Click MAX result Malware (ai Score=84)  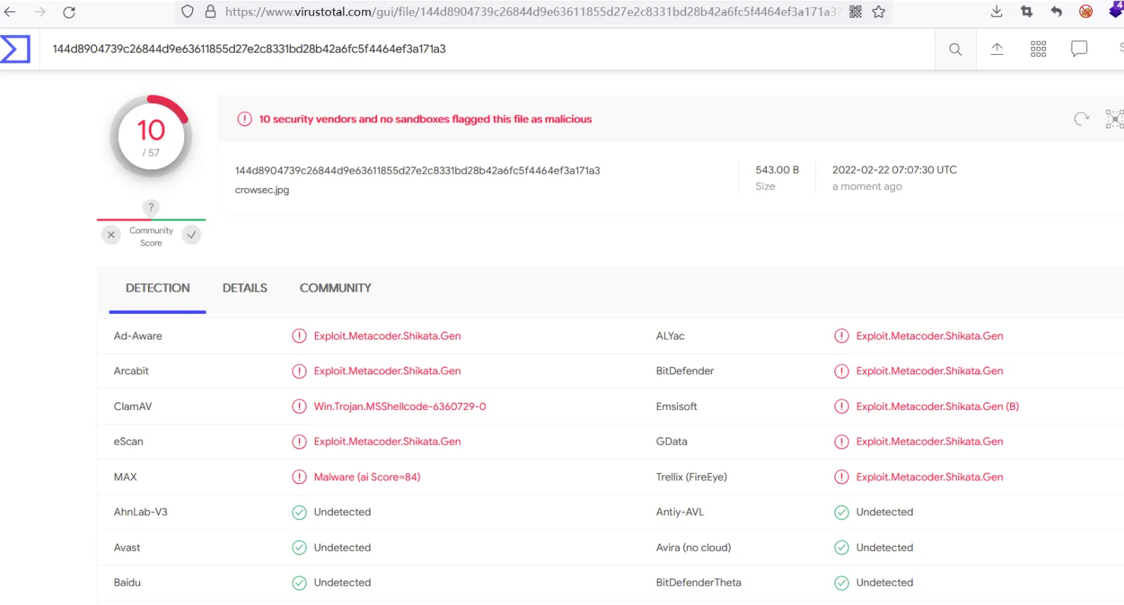(x=367, y=477)
